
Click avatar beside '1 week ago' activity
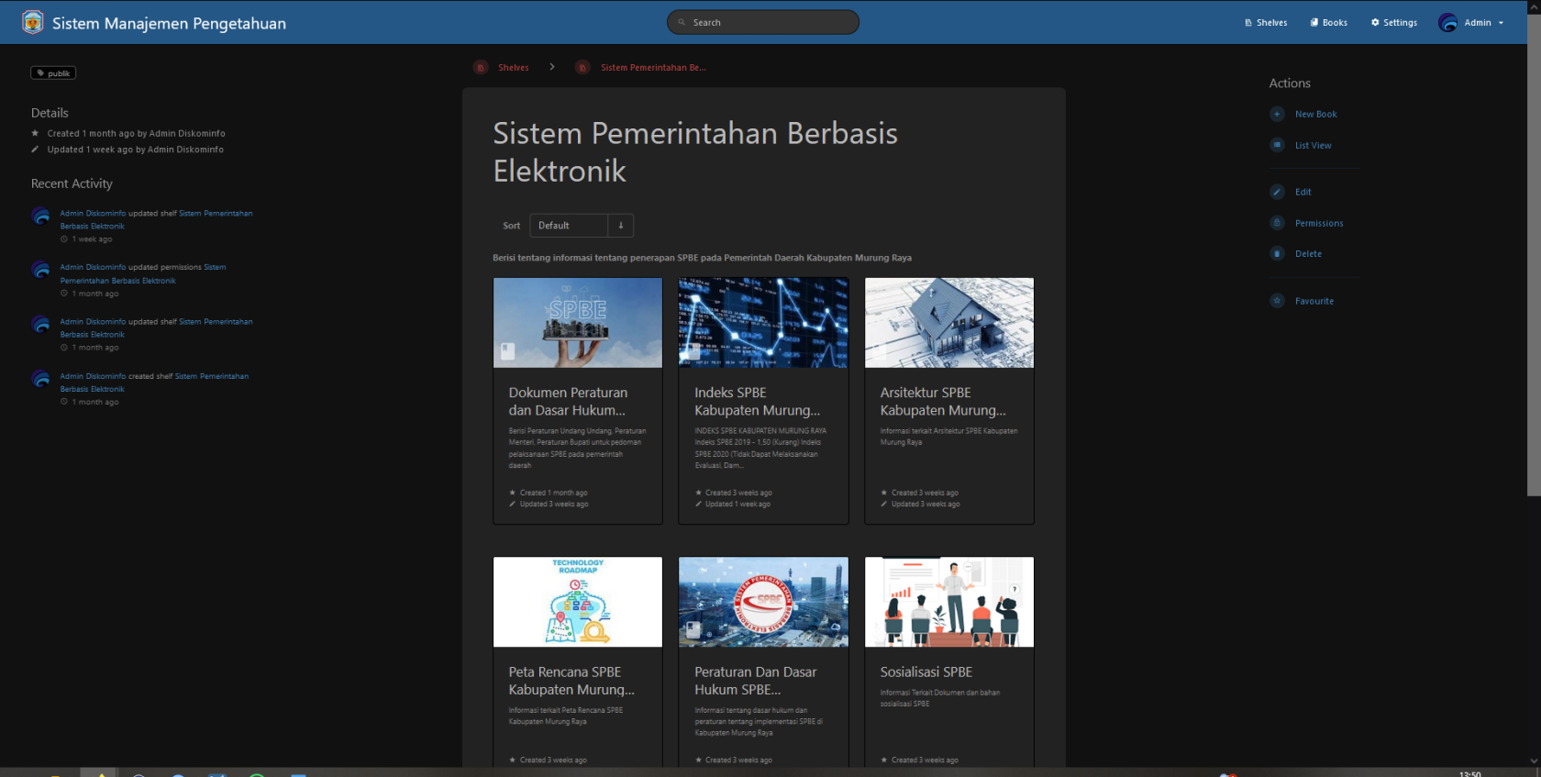[41, 216]
